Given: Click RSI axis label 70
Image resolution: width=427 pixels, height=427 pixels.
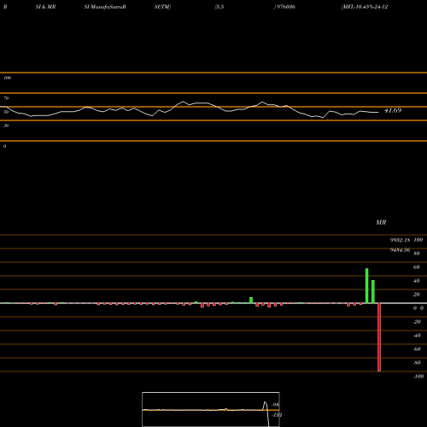Looking at the screenshot, I should pyautogui.click(x=6, y=98).
